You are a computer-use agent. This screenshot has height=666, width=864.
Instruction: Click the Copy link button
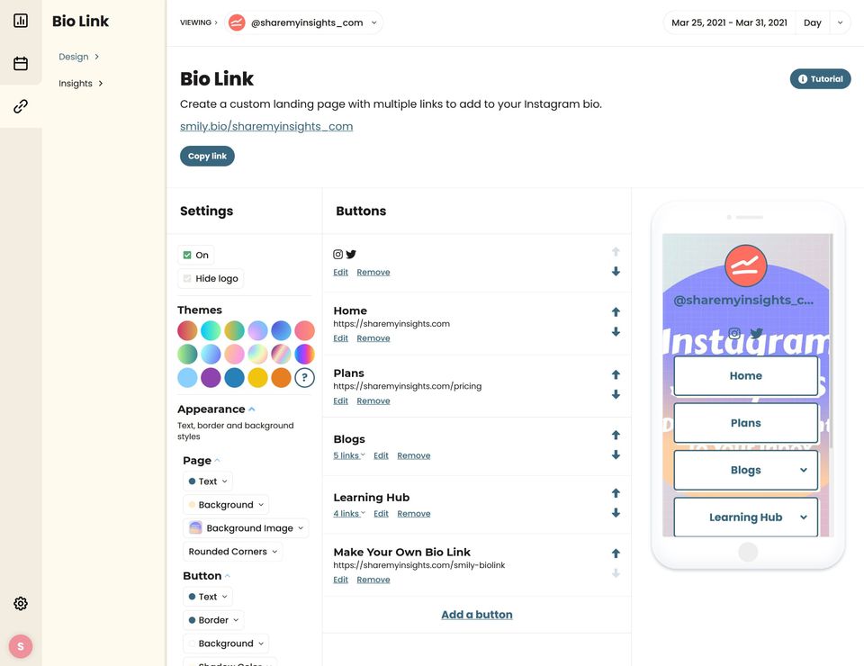(207, 157)
